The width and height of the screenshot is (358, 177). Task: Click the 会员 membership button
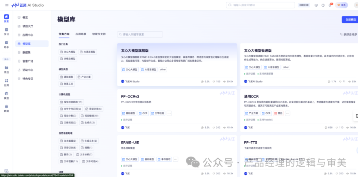(341, 5)
